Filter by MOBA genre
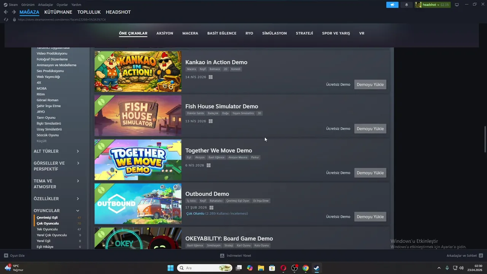This screenshot has width=487, height=274. [x=41, y=88]
